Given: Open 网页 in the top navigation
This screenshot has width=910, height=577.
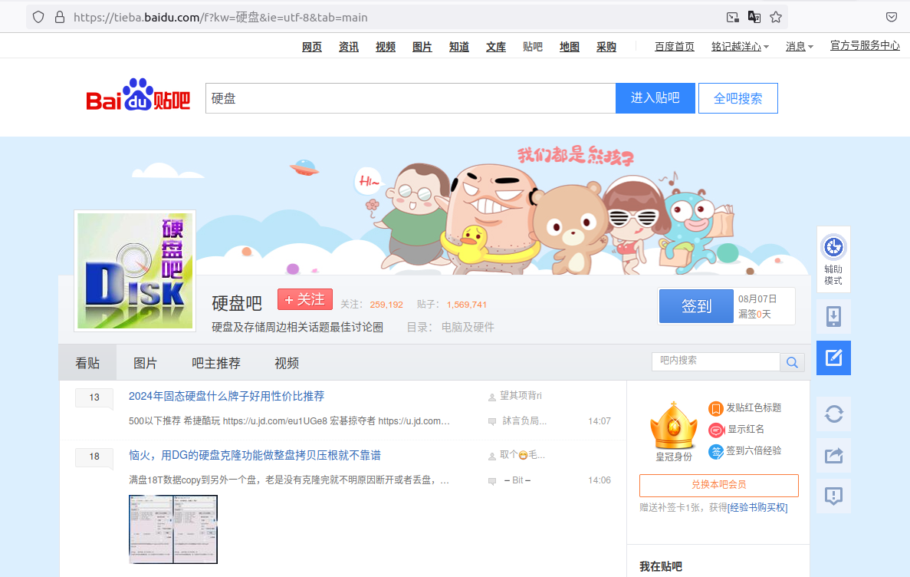Looking at the screenshot, I should pos(312,47).
